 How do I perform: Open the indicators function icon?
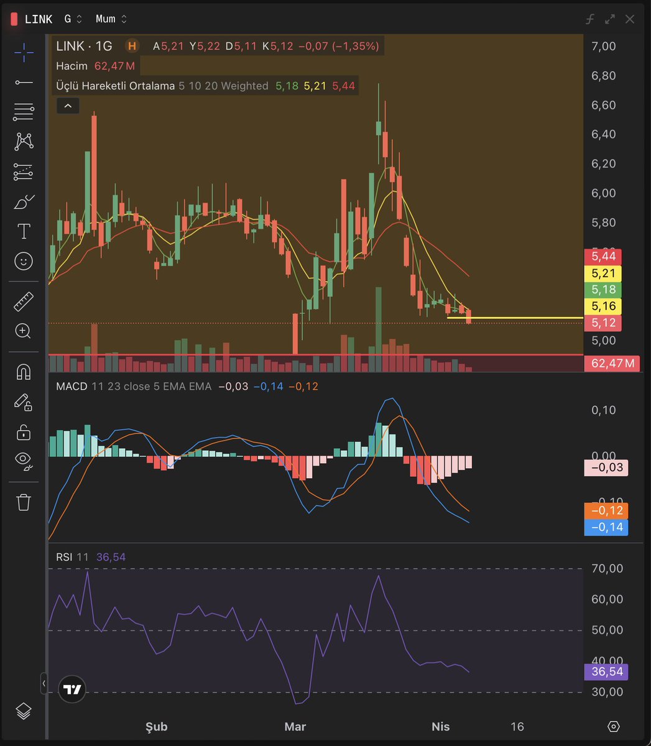[x=590, y=19]
